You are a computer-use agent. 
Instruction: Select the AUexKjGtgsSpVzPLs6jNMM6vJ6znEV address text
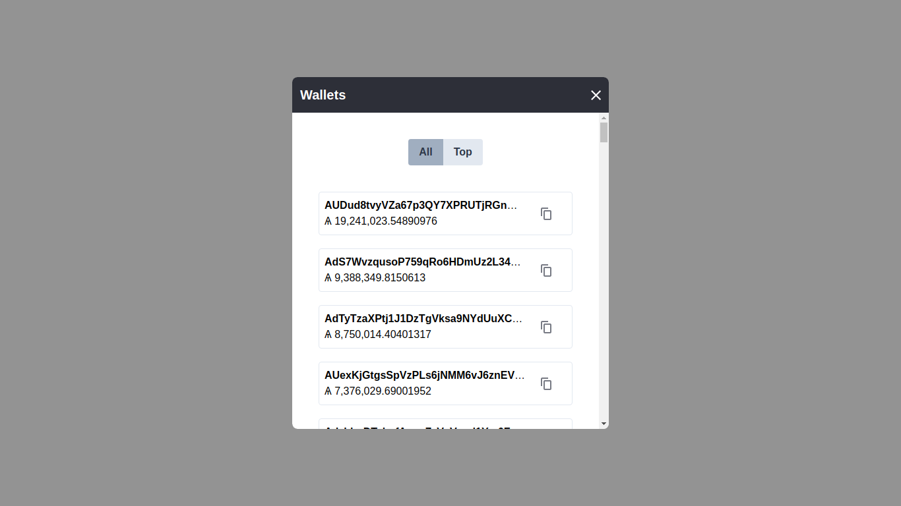(425, 376)
